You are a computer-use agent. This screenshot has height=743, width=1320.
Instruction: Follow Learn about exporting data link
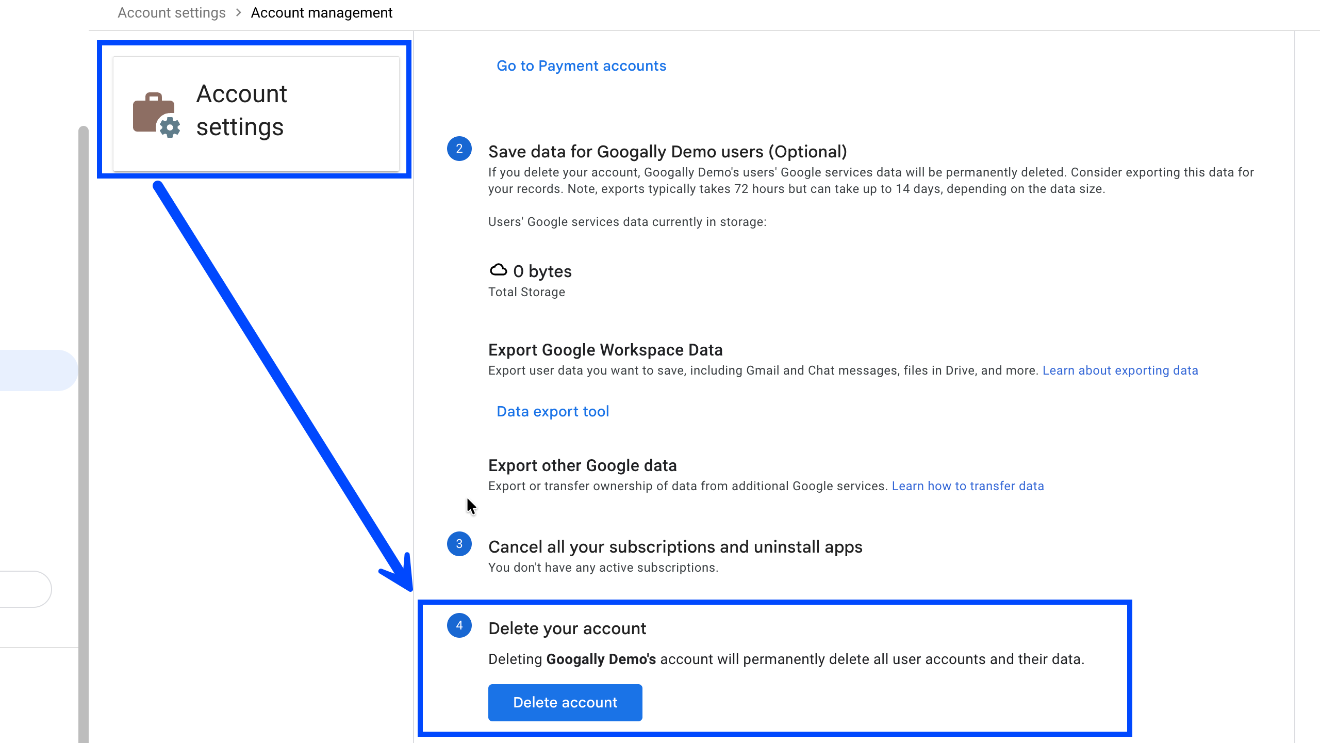[x=1120, y=370]
